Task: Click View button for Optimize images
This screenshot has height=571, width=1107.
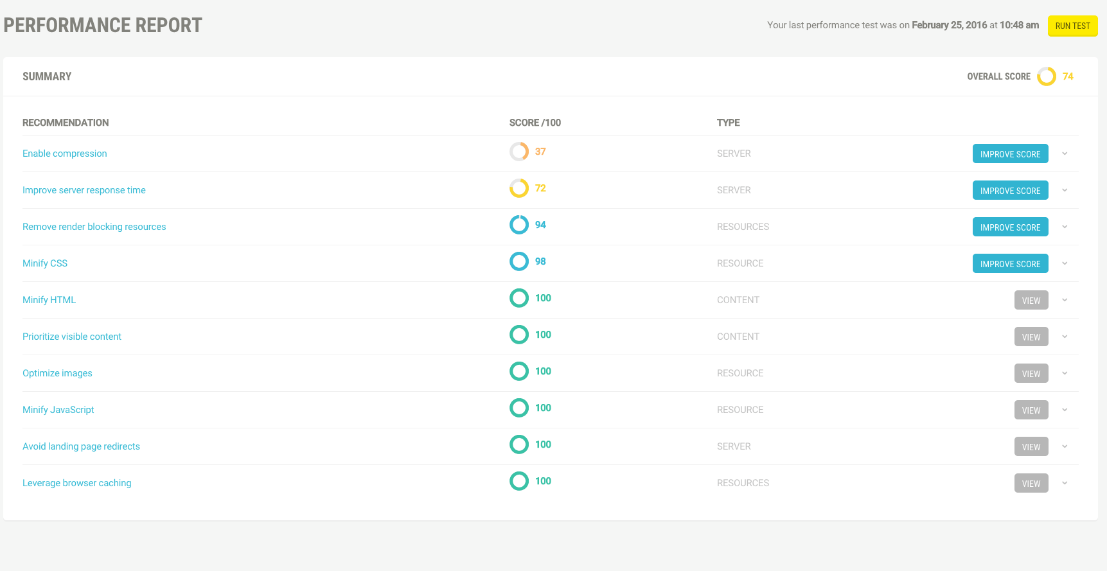Action: click(x=1031, y=373)
